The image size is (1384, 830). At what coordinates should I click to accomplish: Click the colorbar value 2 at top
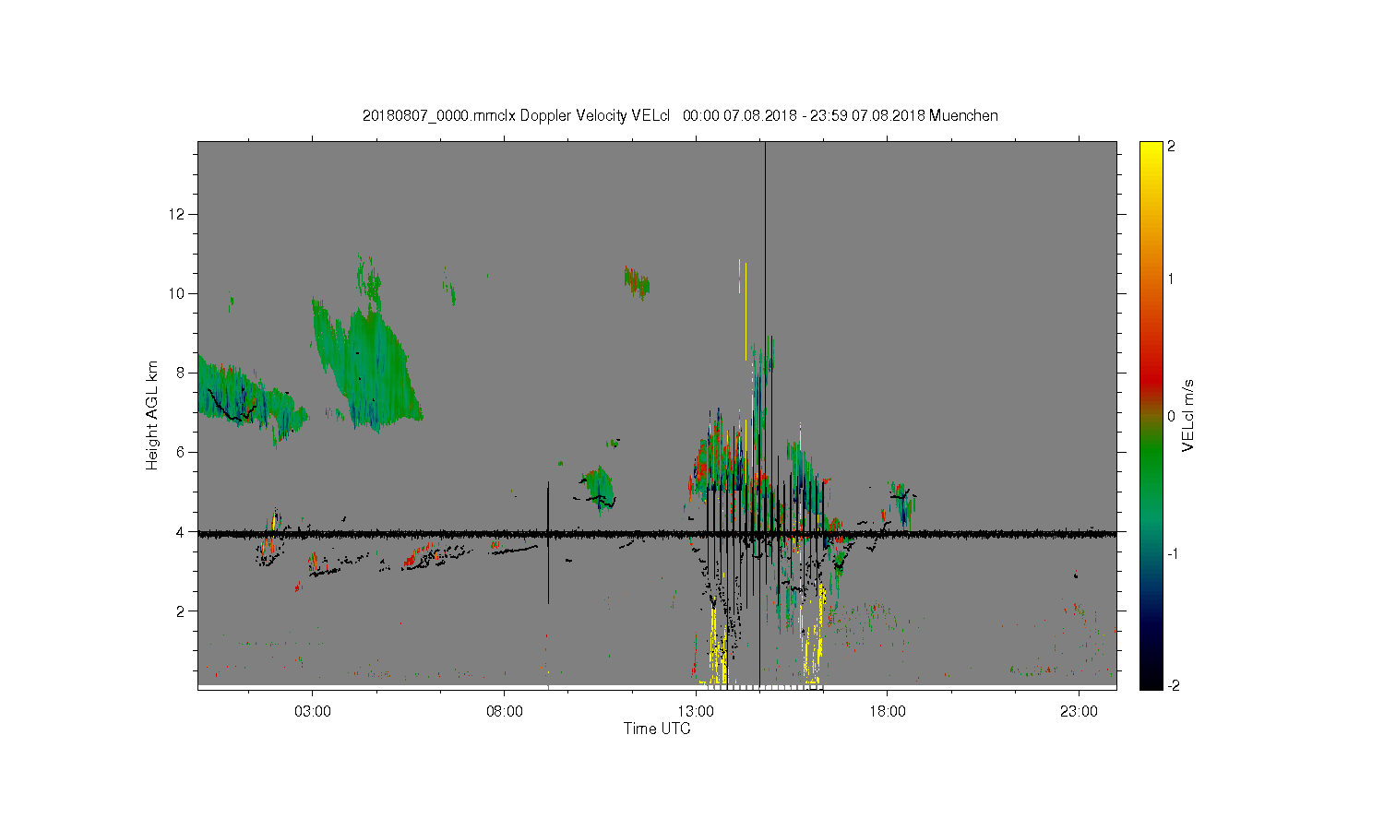[1172, 147]
